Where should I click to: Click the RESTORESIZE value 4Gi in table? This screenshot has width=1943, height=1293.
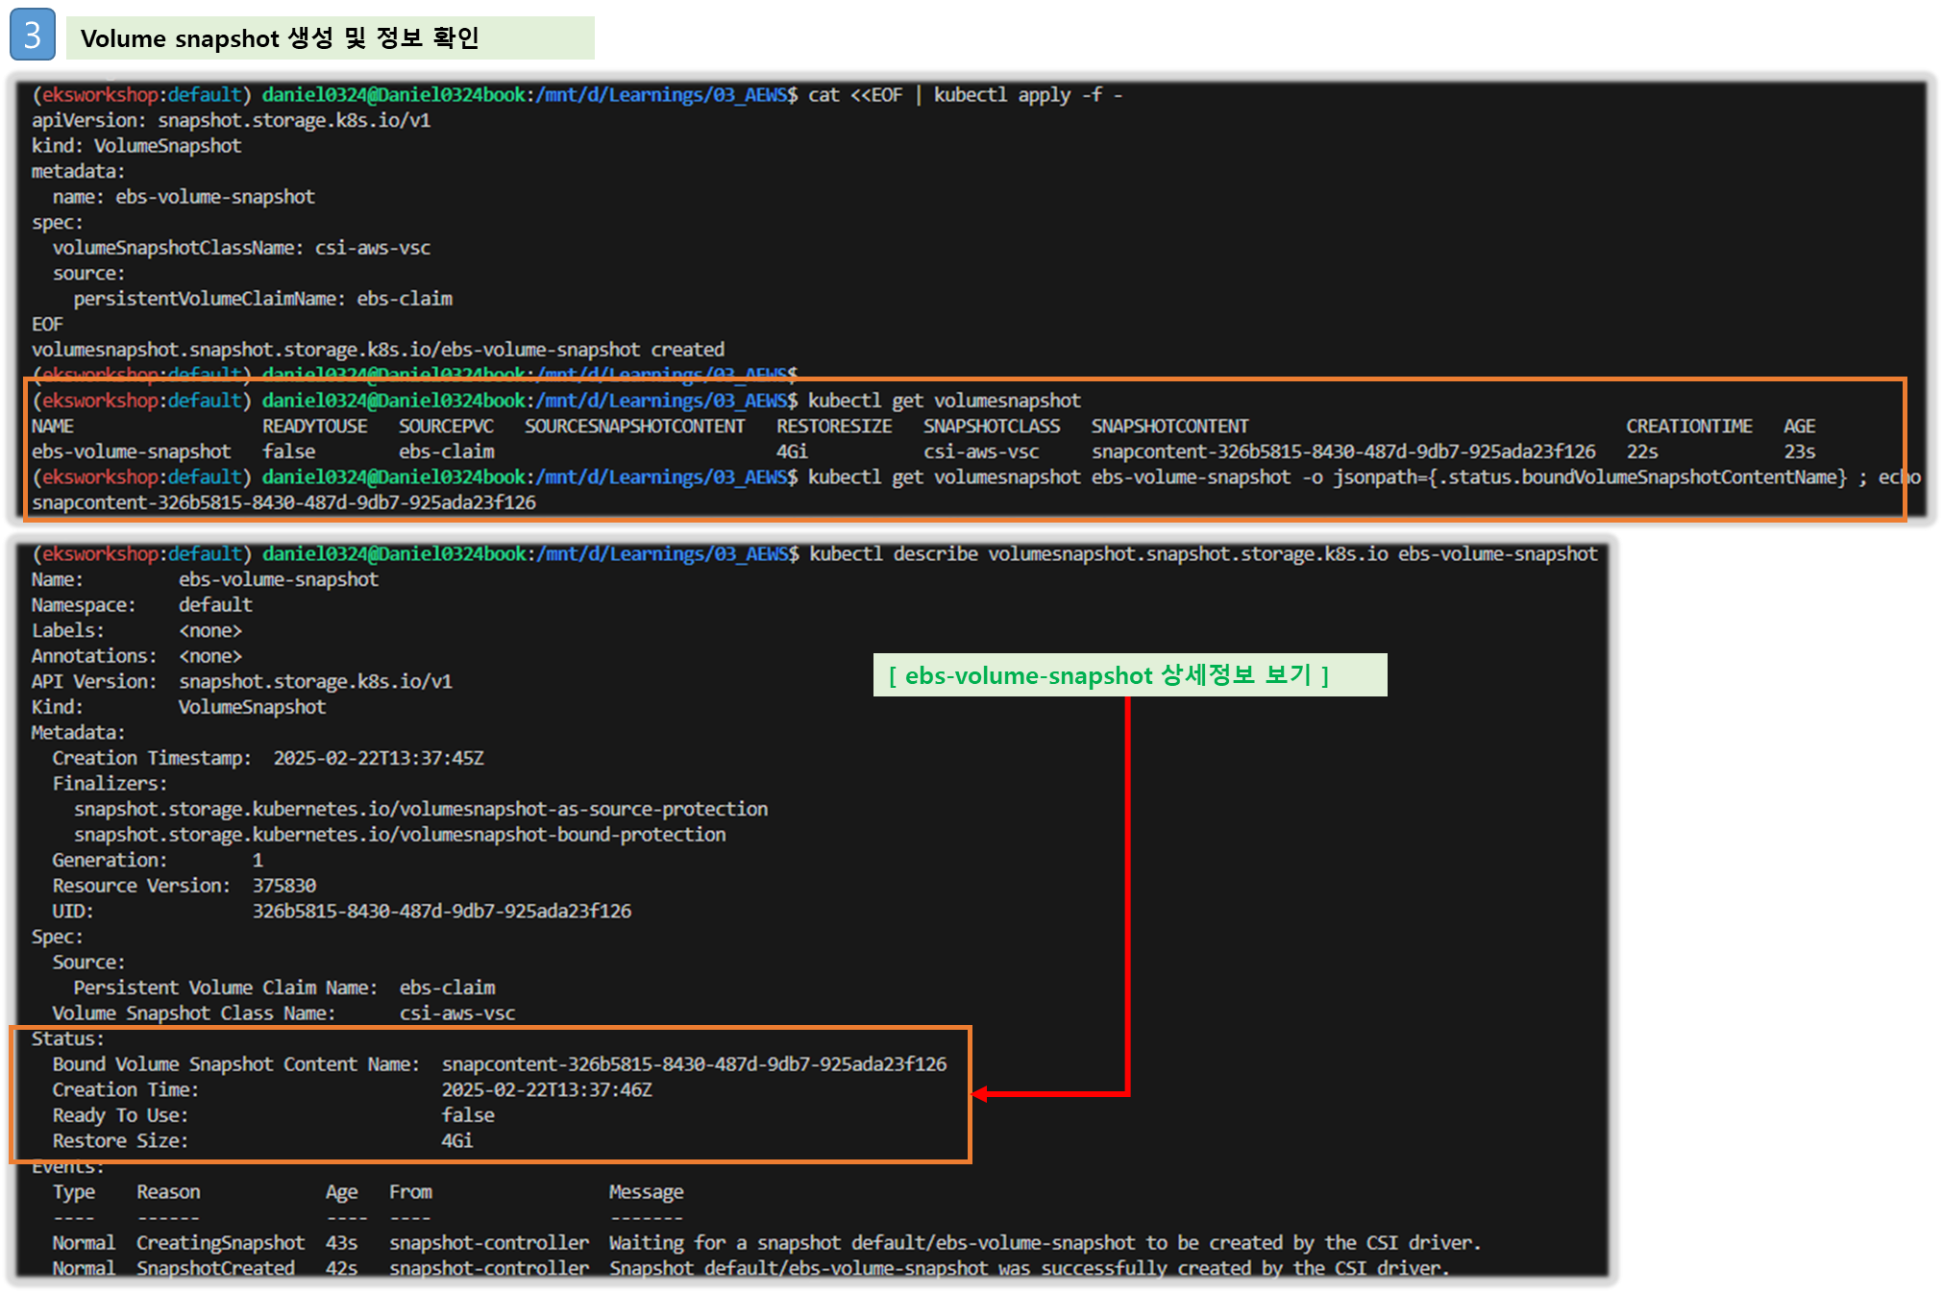point(792,451)
